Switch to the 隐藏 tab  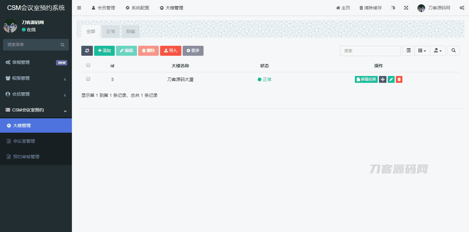pos(131,31)
